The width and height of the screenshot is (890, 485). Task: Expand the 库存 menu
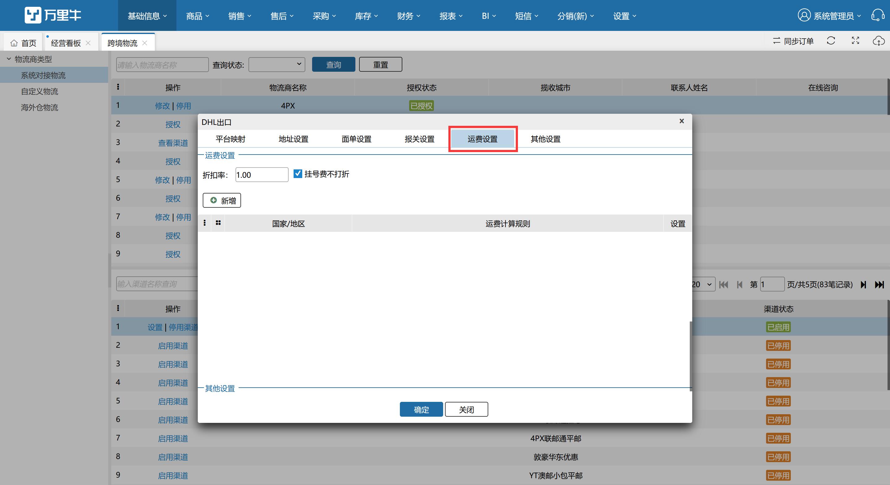click(x=366, y=16)
